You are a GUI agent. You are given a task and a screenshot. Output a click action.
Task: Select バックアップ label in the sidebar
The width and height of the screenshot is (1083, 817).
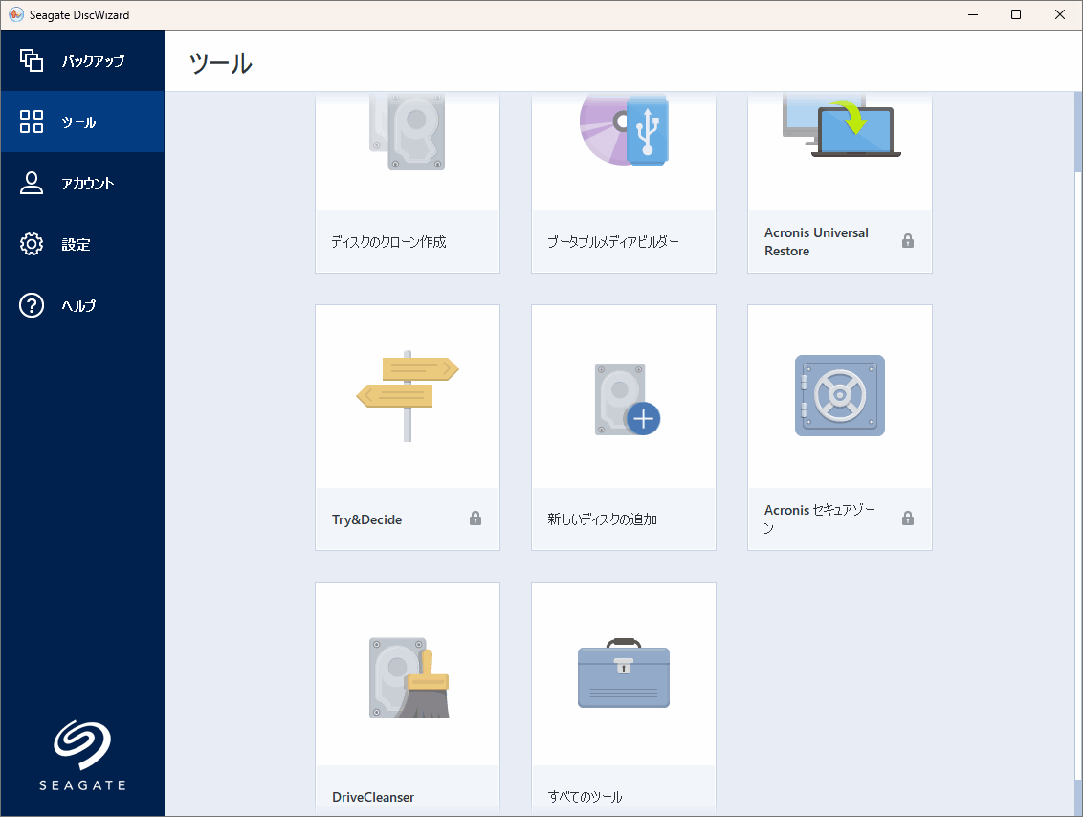click(x=93, y=61)
